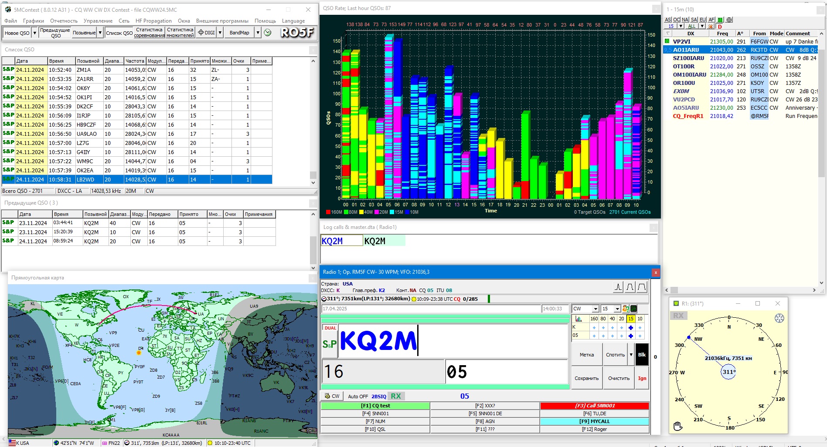This screenshot has height=447, width=827.
Task: Toggle Auto OFF setting
Action: (x=358, y=397)
